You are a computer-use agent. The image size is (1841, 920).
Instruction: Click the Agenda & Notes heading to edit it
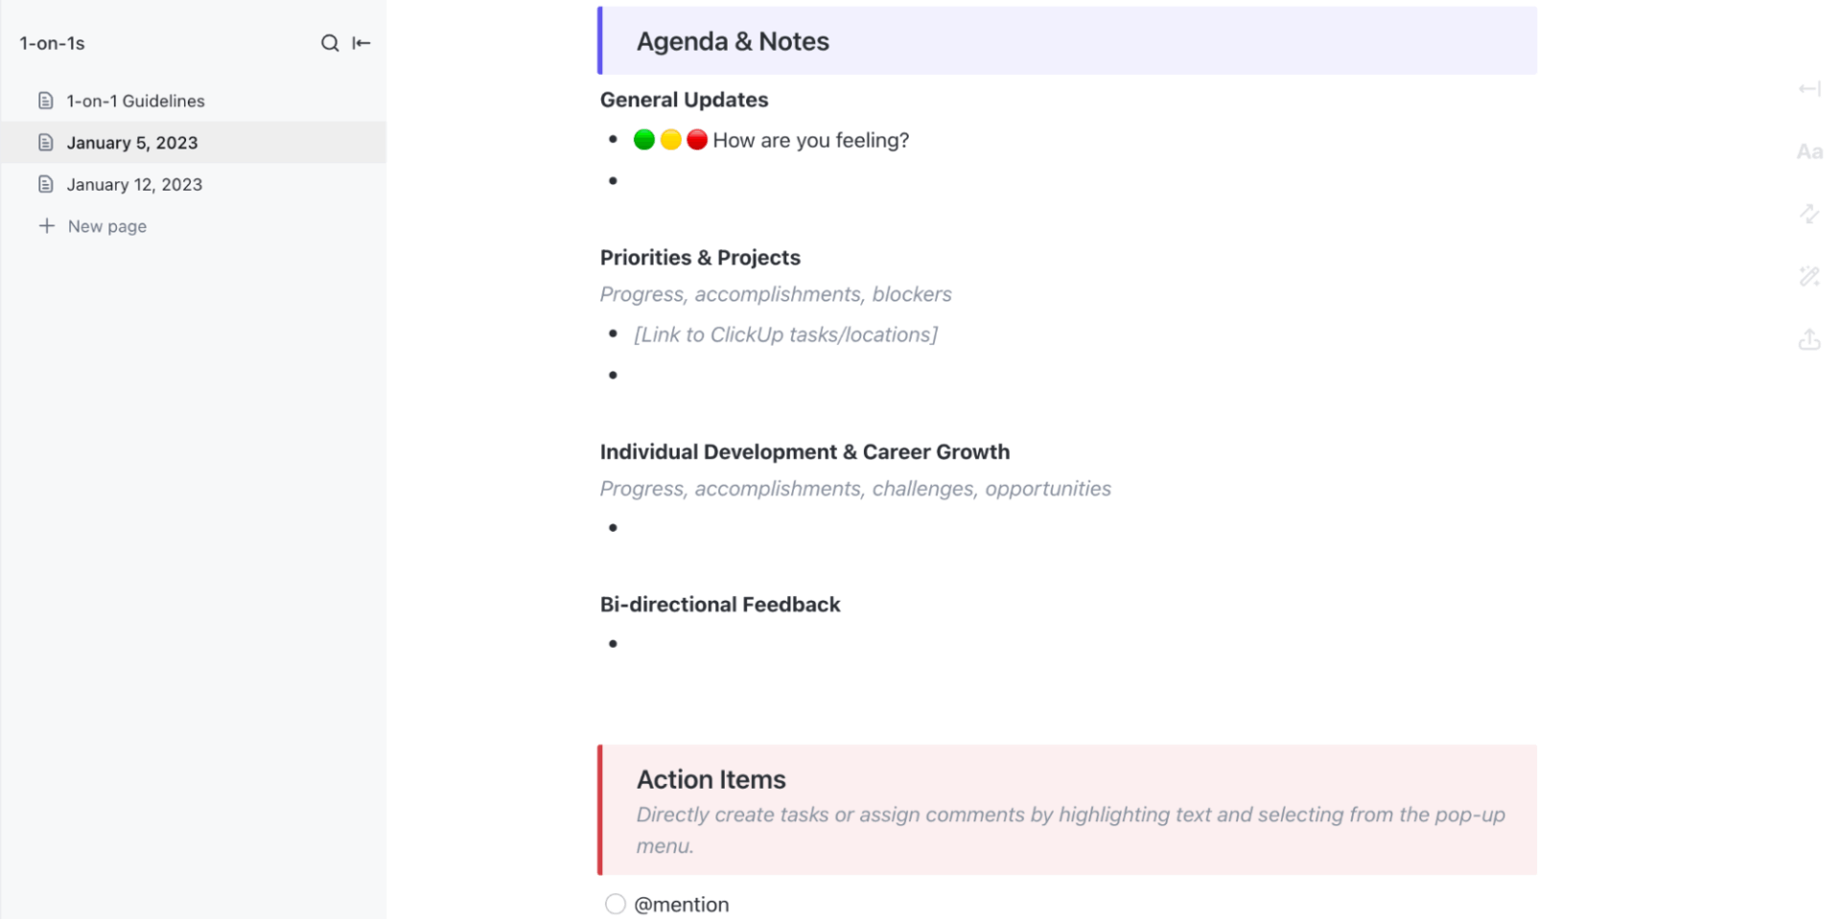(732, 41)
